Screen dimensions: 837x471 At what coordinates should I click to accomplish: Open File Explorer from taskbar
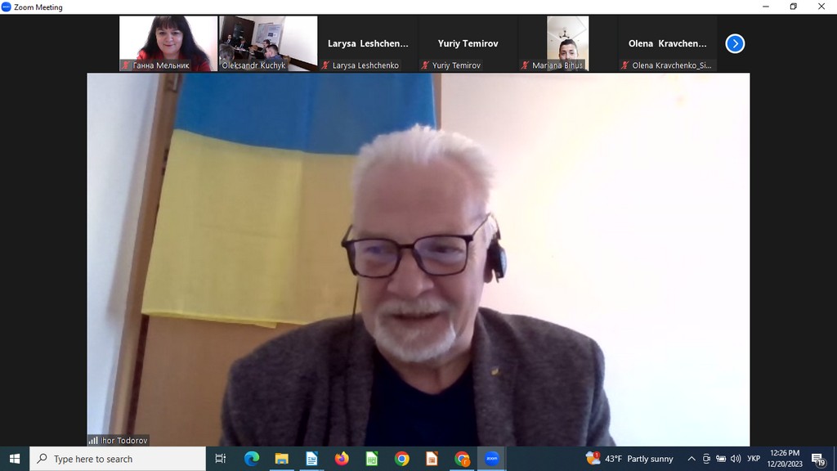(281, 459)
